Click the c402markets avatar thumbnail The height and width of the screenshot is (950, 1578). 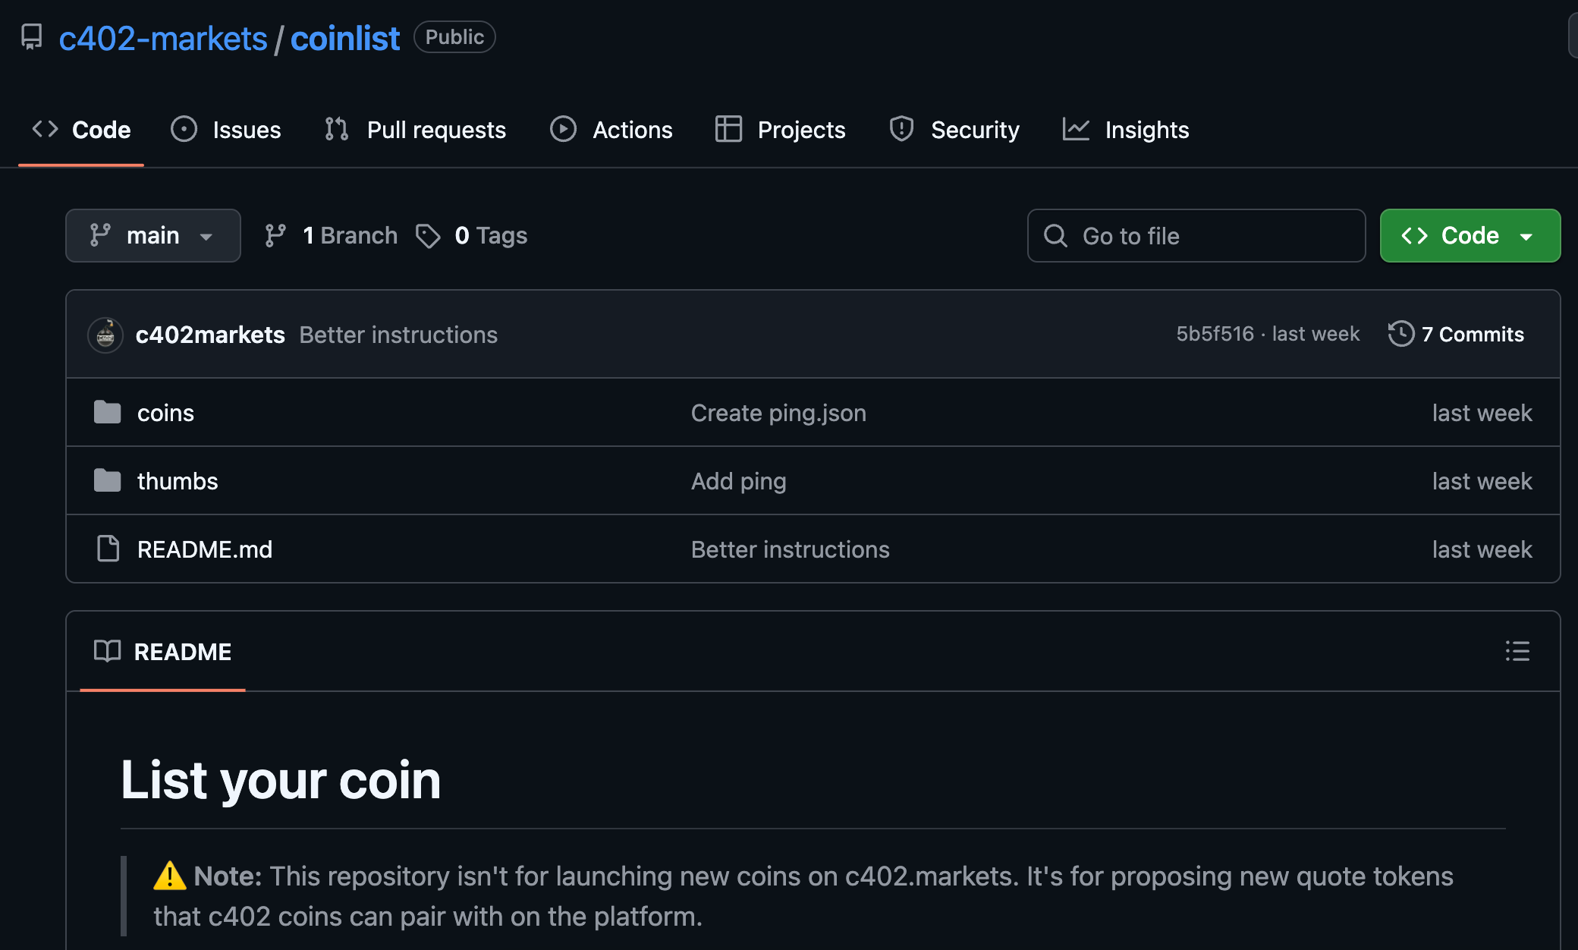click(x=105, y=334)
